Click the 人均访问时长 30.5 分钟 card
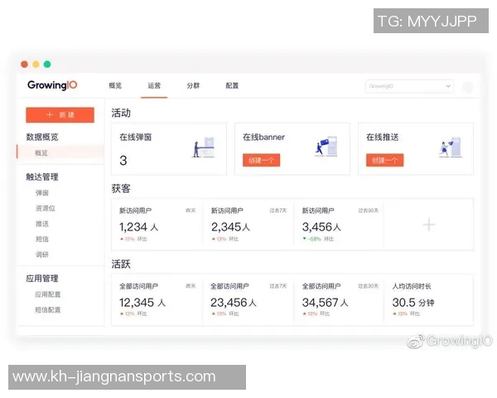This screenshot has height=398, width=497. point(428,299)
